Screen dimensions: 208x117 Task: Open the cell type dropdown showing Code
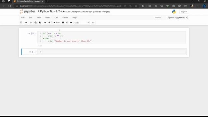click(82, 23)
